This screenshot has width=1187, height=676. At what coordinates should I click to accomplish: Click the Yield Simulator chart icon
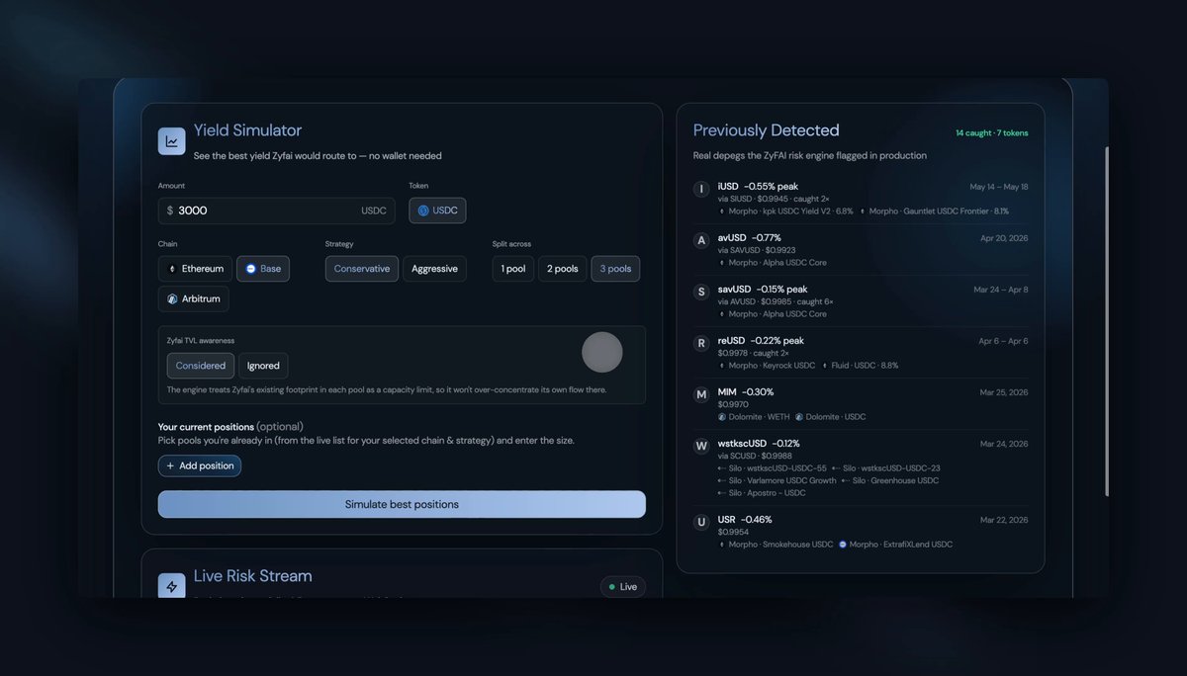point(172,141)
